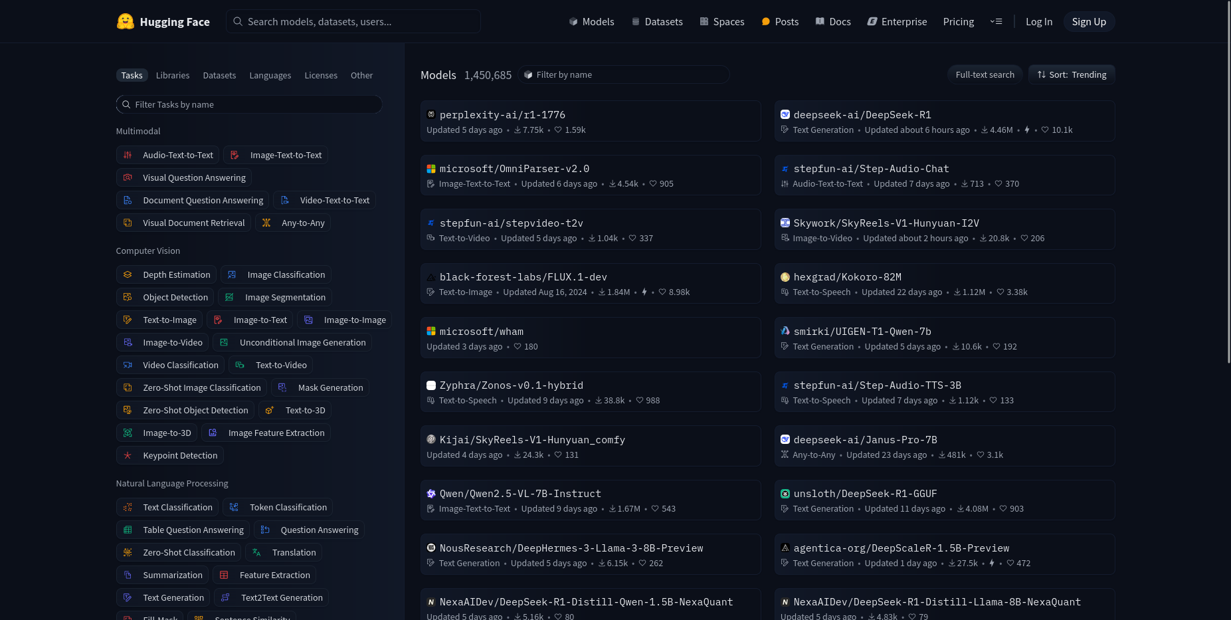Open Posts in the top navigation
The width and height of the screenshot is (1231, 620).
point(780,22)
